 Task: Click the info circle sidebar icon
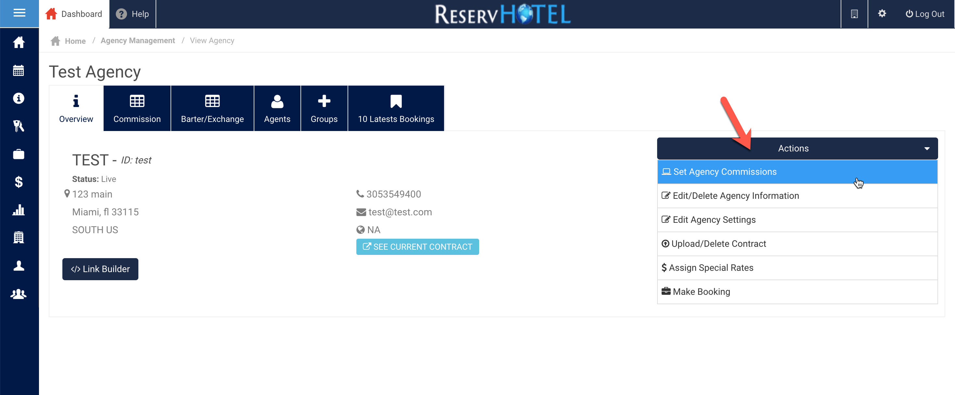coord(19,98)
